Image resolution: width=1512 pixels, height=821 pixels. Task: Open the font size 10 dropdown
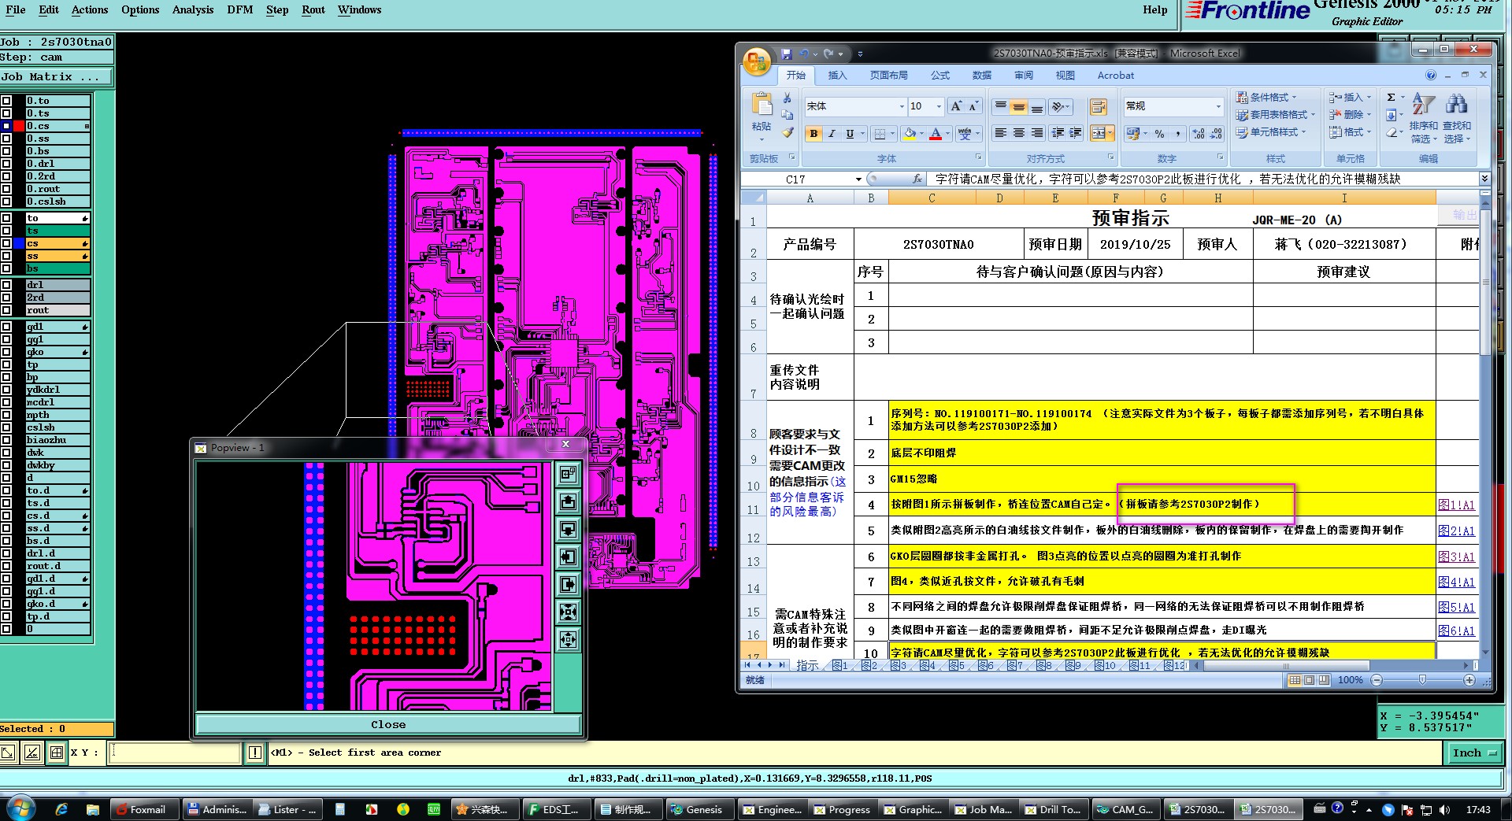(x=939, y=106)
